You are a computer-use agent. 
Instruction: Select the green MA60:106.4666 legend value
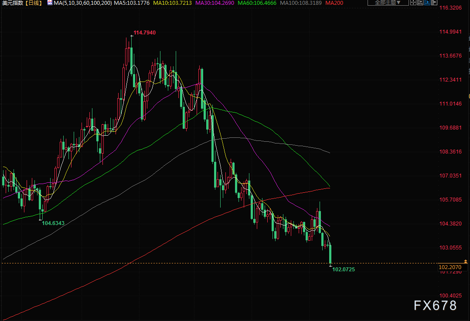click(x=257, y=3)
